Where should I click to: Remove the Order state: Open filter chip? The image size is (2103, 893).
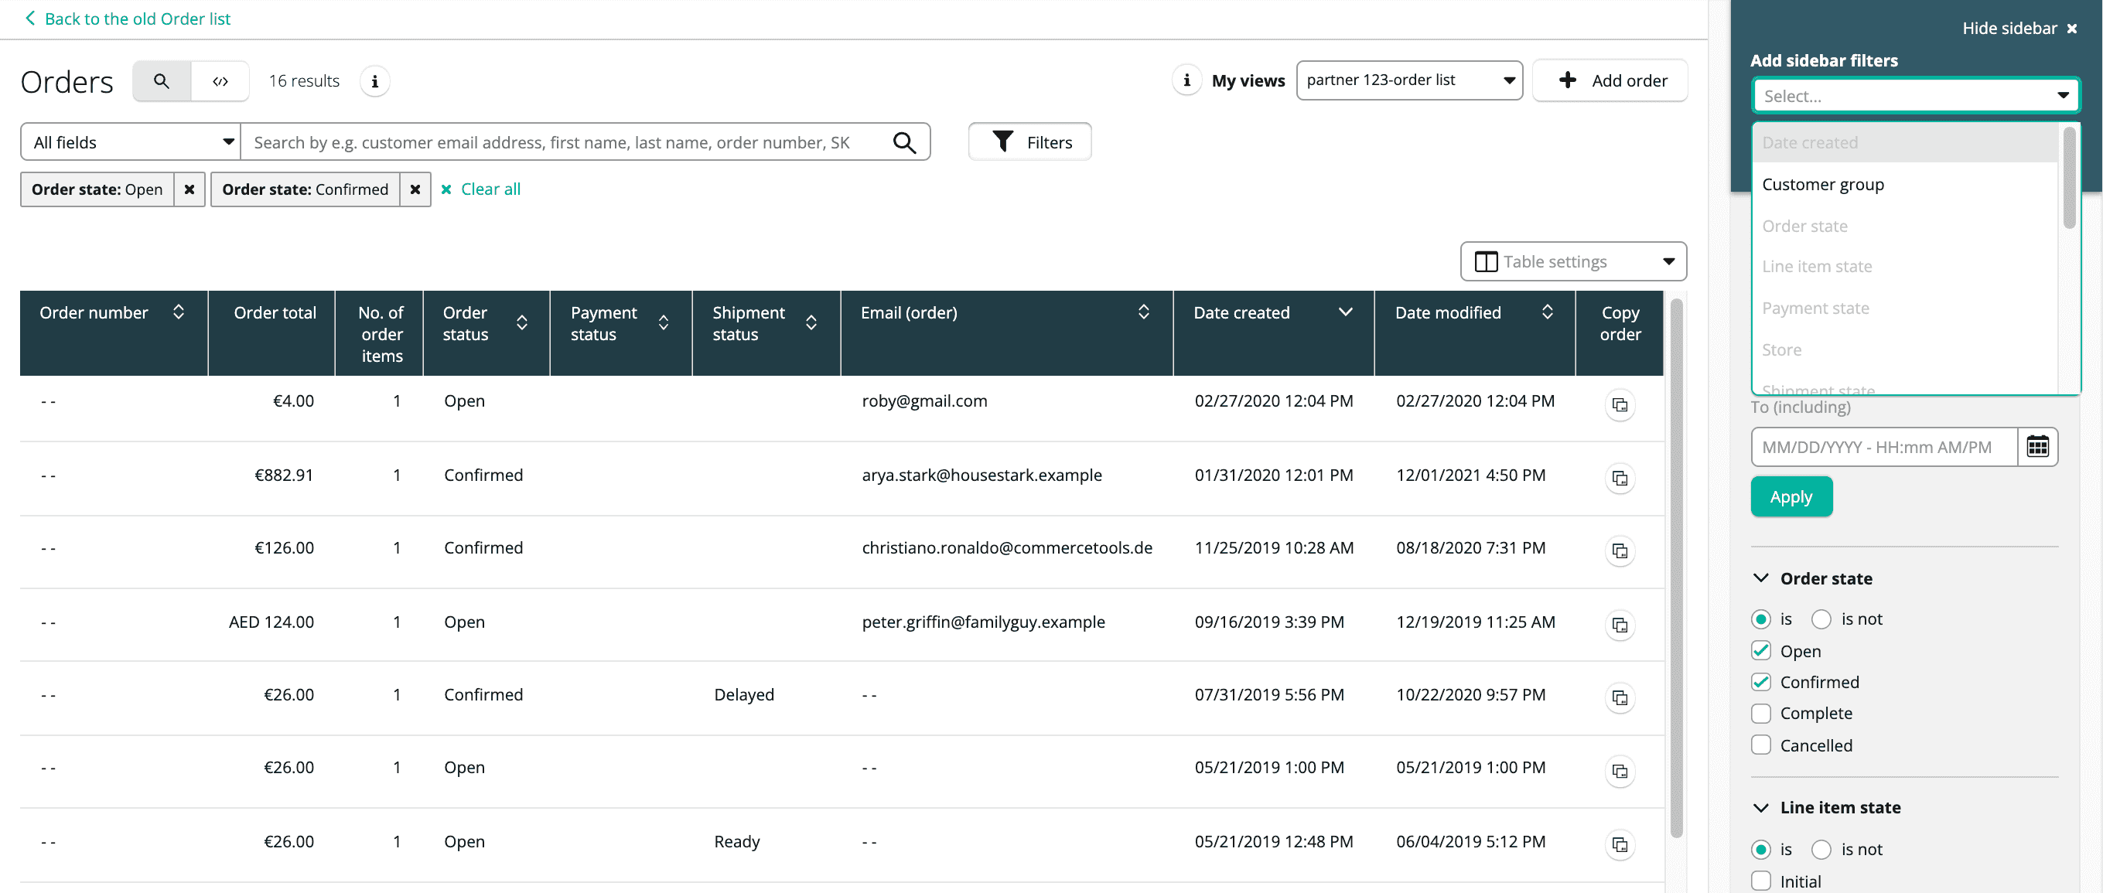(x=189, y=189)
